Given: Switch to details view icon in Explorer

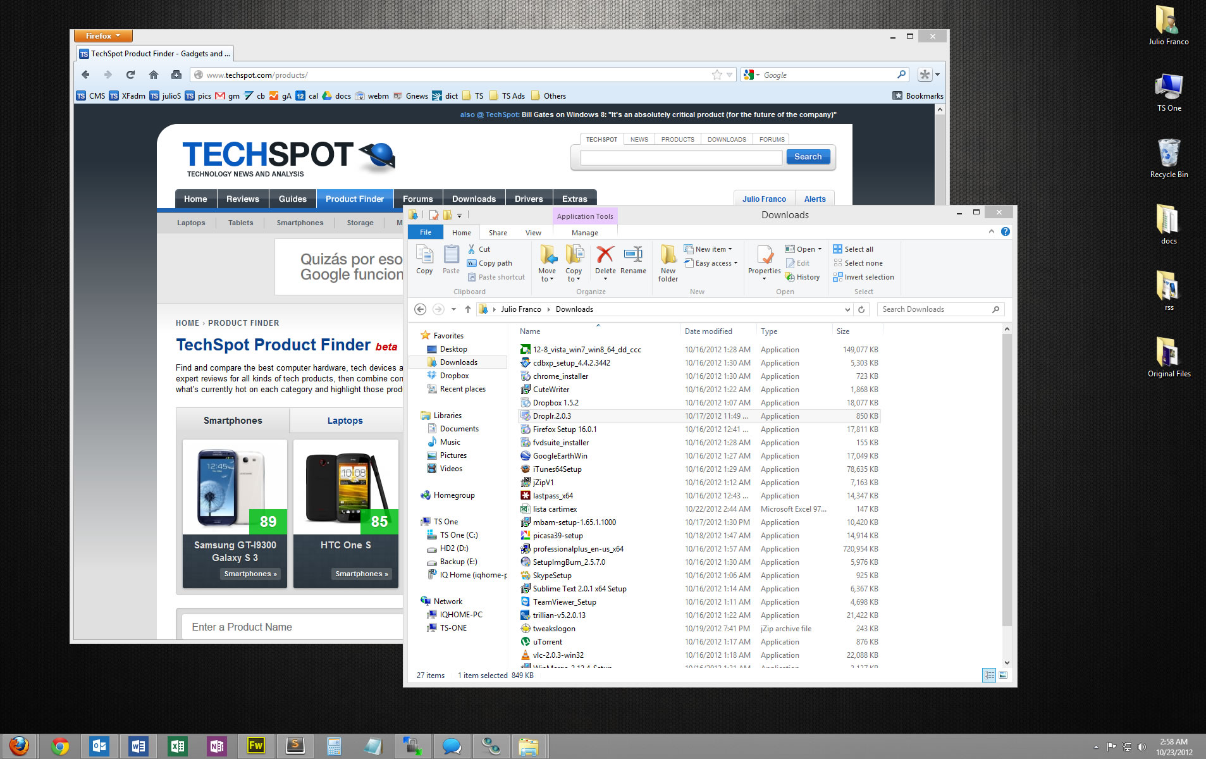Looking at the screenshot, I should [989, 676].
